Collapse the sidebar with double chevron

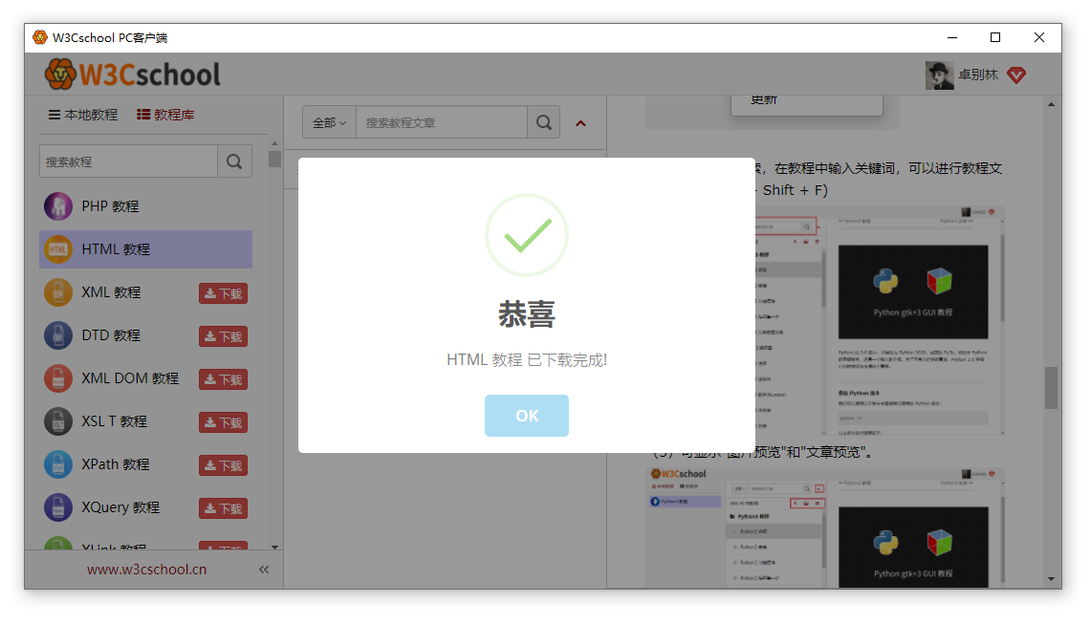[264, 570]
